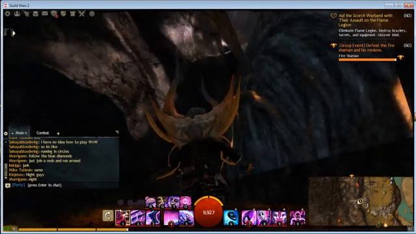416x234 pixels.
Task: Click the Fire Shaman health progress bar
Action: pyautogui.click(x=367, y=60)
